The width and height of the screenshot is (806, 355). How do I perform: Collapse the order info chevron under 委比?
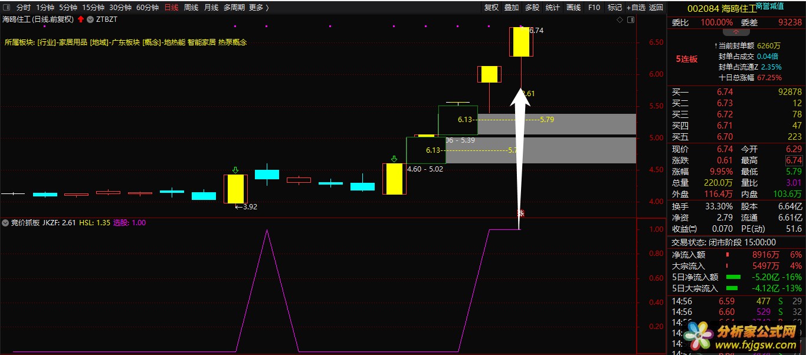pyautogui.click(x=736, y=32)
